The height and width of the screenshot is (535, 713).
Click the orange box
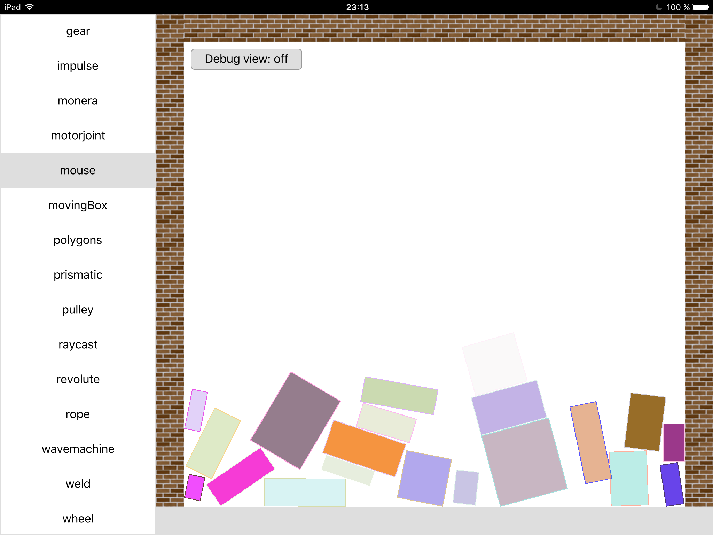tap(364, 448)
